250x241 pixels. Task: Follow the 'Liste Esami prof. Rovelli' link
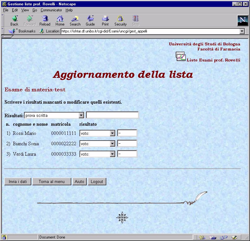click(x=213, y=60)
